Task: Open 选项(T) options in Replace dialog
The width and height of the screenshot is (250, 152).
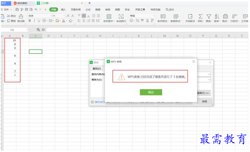Action: click(204, 93)
